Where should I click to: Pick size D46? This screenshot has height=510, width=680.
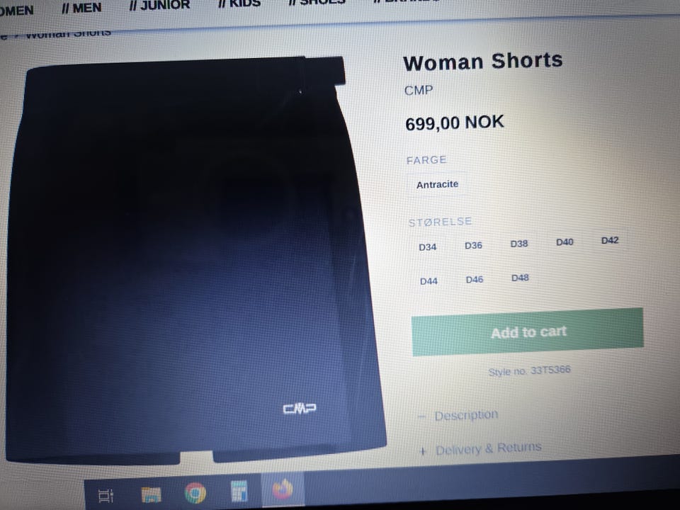click(475, 280)
